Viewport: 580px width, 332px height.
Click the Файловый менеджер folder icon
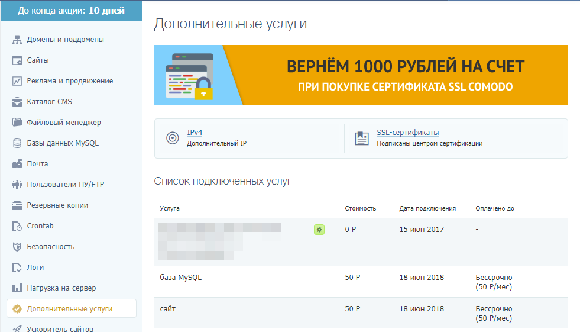17,123
